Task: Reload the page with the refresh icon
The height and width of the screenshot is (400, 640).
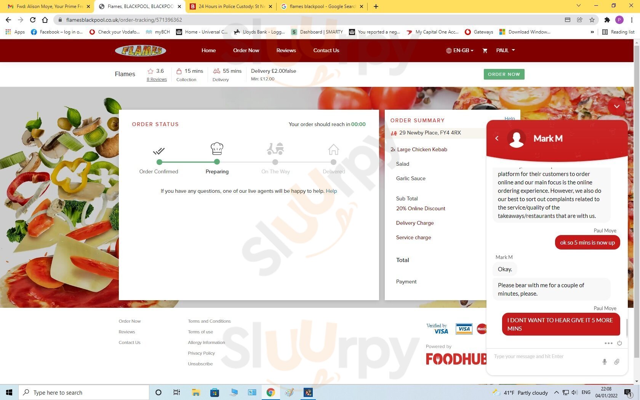Action: (x=33, y=20)
